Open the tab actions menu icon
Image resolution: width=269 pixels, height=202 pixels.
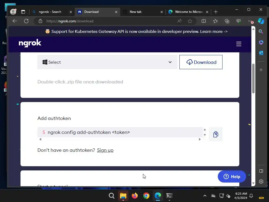[x=23, y=12]
